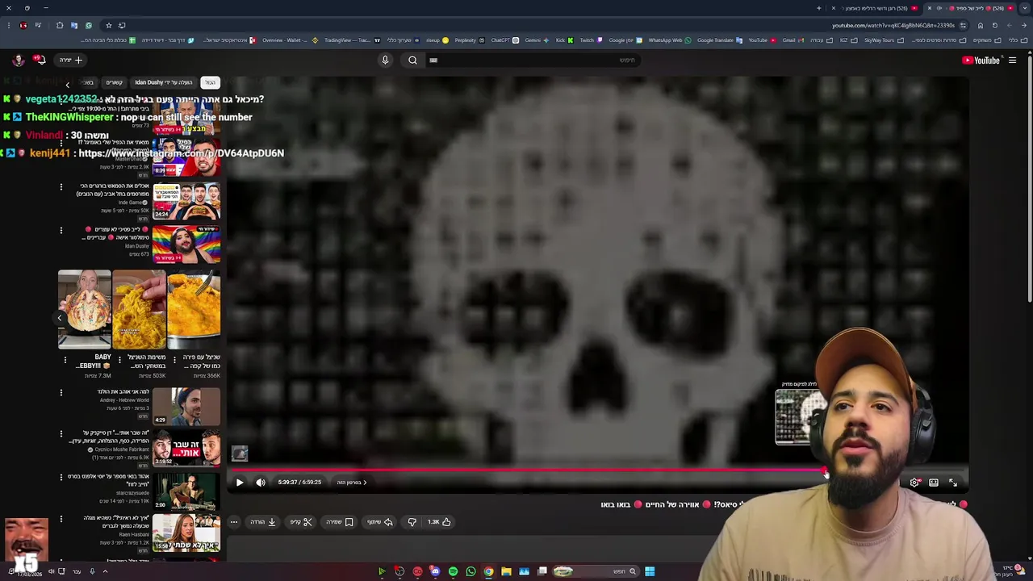
Task: Open options for the 2:00 video
Action: [61, 478]
